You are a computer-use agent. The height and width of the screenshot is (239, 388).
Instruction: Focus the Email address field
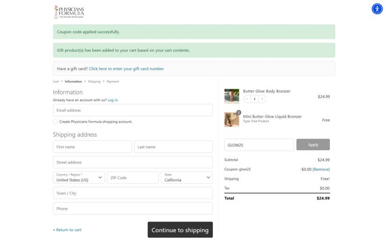pos(133,110)
